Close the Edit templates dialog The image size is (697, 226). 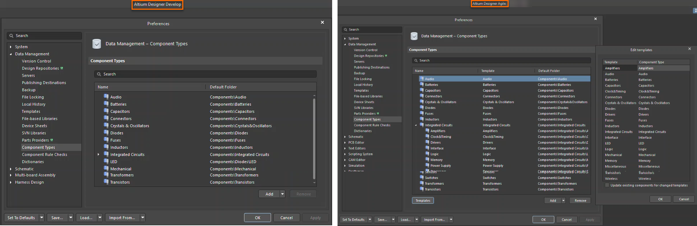(x=689, y=49)
